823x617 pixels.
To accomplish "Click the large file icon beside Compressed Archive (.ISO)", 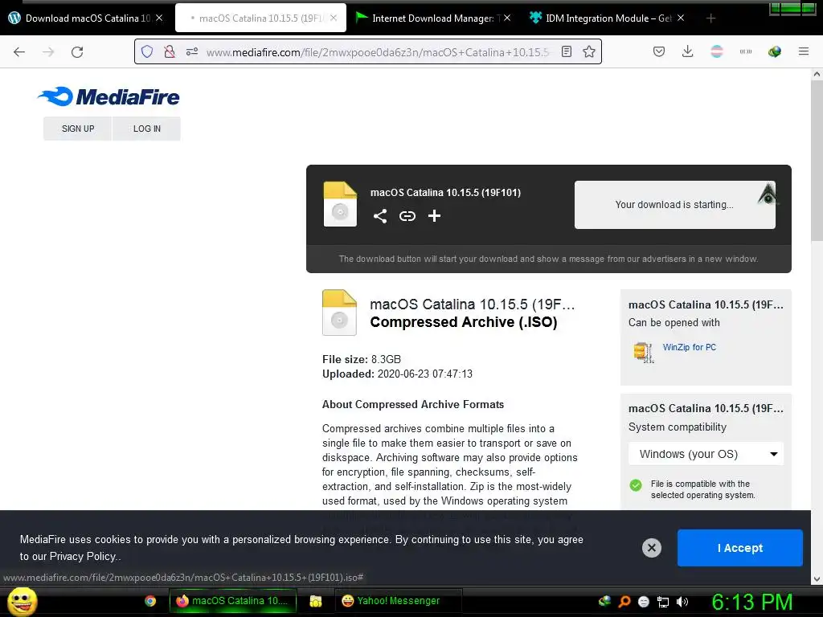I will pyautogui.click(x=340, y=313).
